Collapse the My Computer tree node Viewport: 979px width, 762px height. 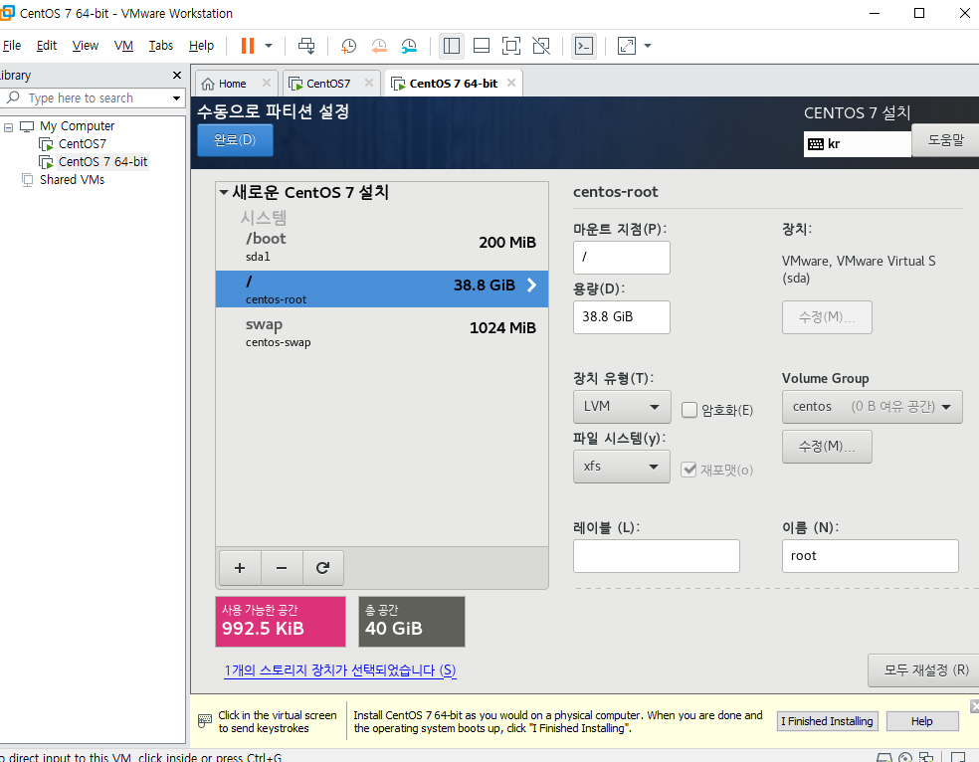coord(9,127)
